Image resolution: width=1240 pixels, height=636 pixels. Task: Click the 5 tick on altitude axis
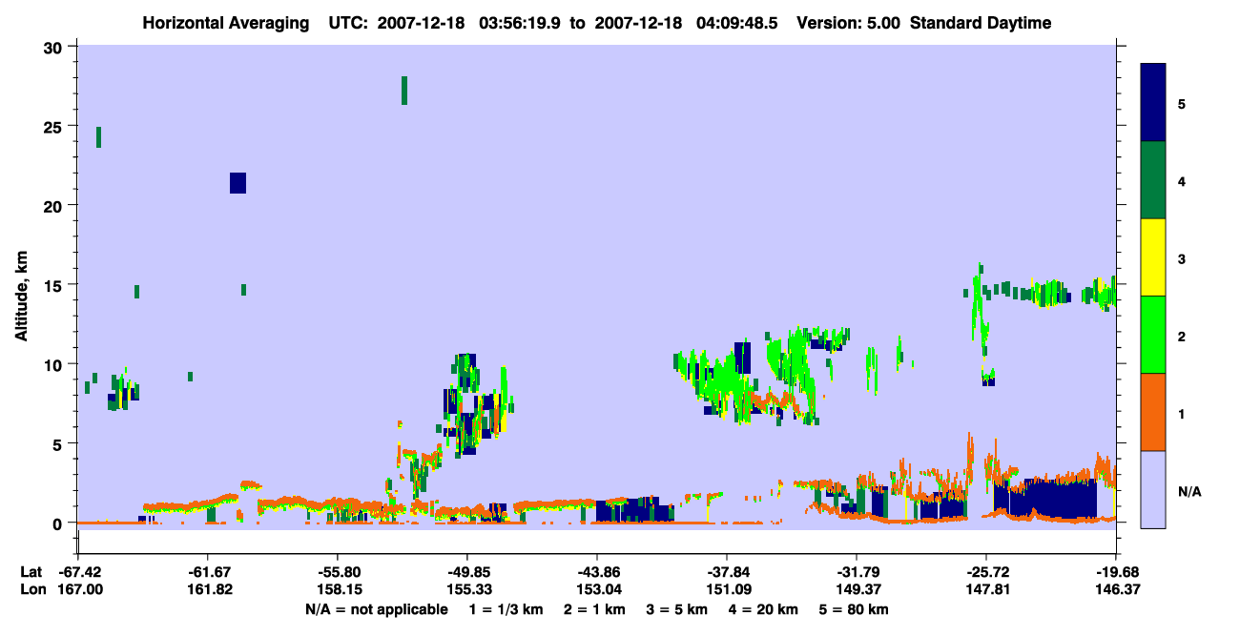[59, 443]
